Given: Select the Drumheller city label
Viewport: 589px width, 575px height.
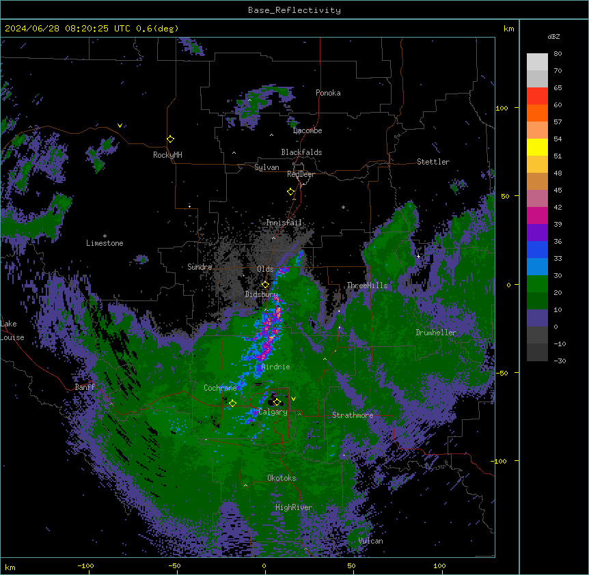Looking at the screenshot, I should pyautogui.click(x=436, y=333).
